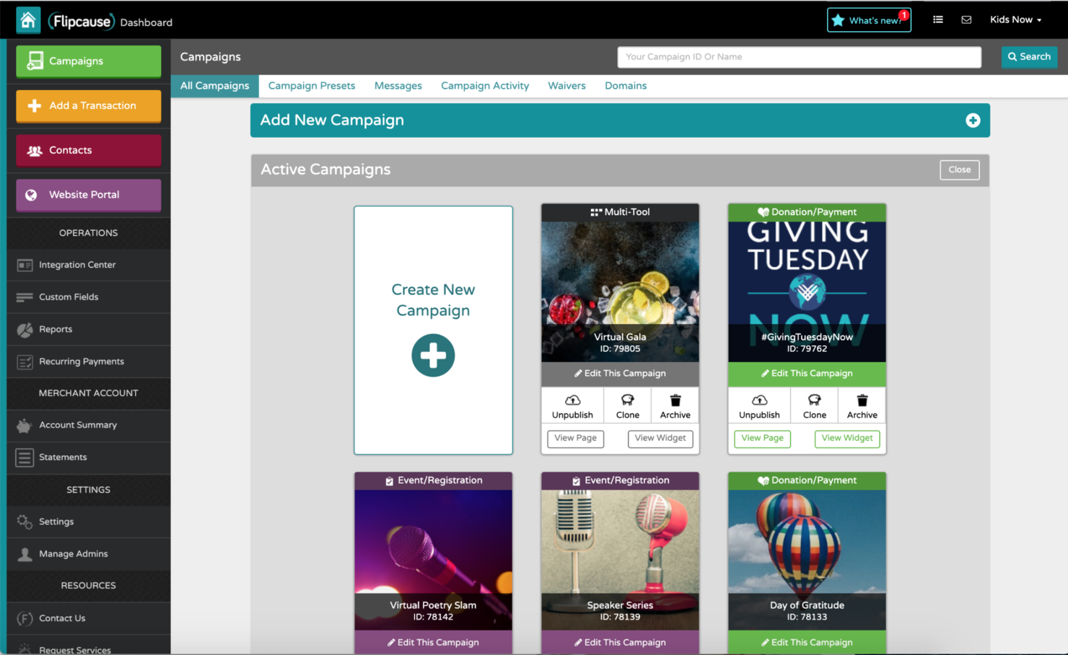Open the Kids Now account dropdown
Viewport: 1068px width, 655px height.
point(1016,19)
